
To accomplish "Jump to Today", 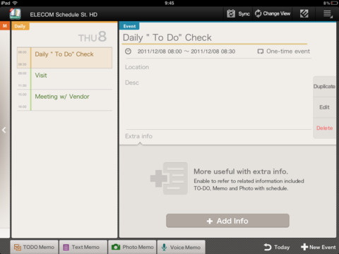I will (277, 247).
